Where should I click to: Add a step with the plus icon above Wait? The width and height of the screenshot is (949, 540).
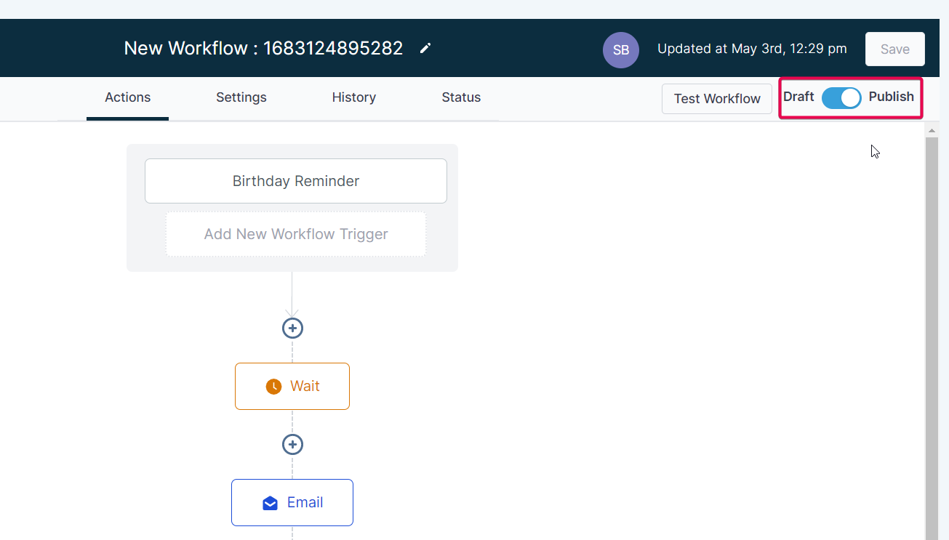tap(292, 328)
